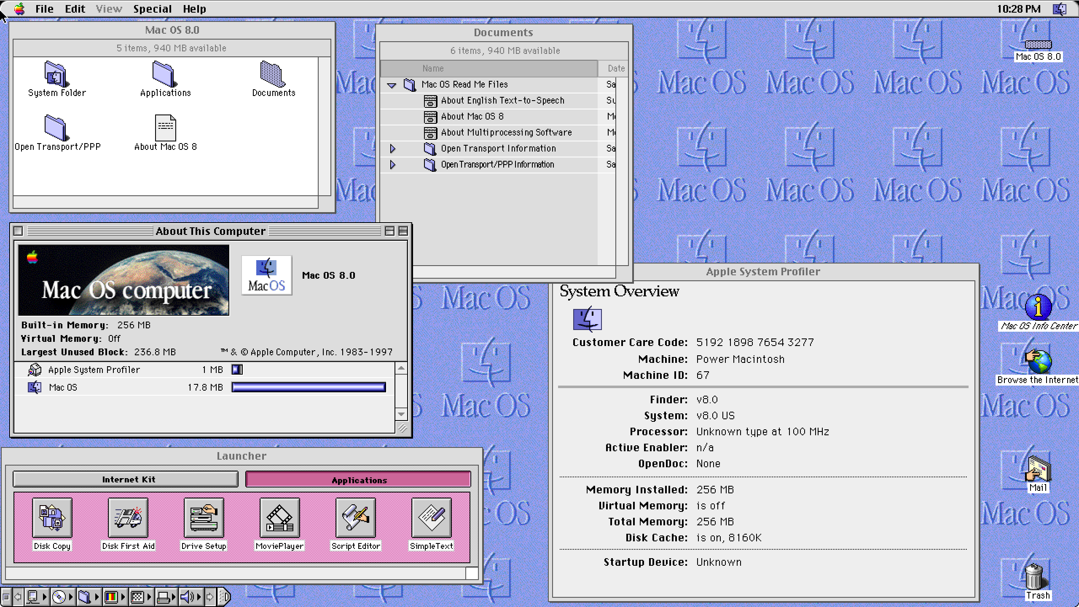
Task: Collapse the Mac OS Read Me Files folder
Action: 394,84
